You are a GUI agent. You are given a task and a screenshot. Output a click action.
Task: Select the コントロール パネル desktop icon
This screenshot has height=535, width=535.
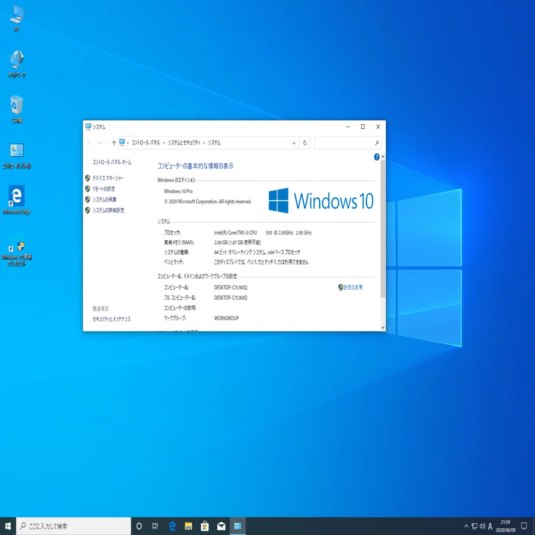click(16, 155)
